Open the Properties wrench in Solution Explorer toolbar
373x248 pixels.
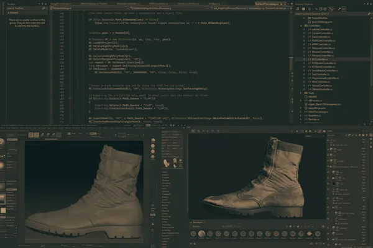click(339, 9)
